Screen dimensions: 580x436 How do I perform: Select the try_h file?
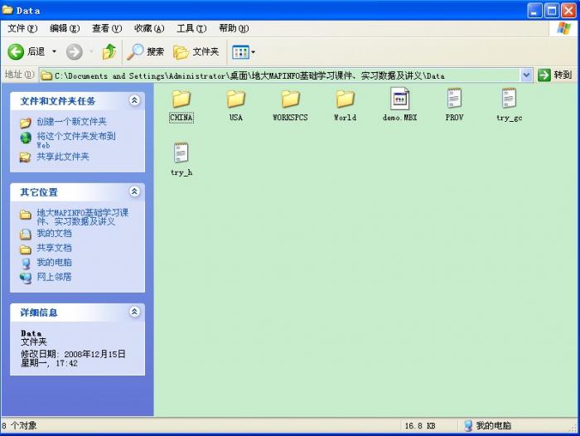[x=181, y=154]
